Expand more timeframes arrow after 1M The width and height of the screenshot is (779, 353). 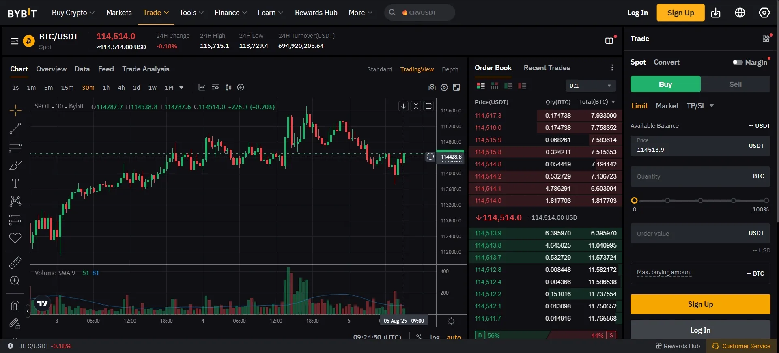(181, 87)
